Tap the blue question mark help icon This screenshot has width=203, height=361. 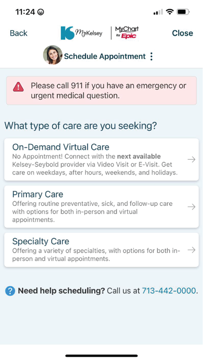10,291
